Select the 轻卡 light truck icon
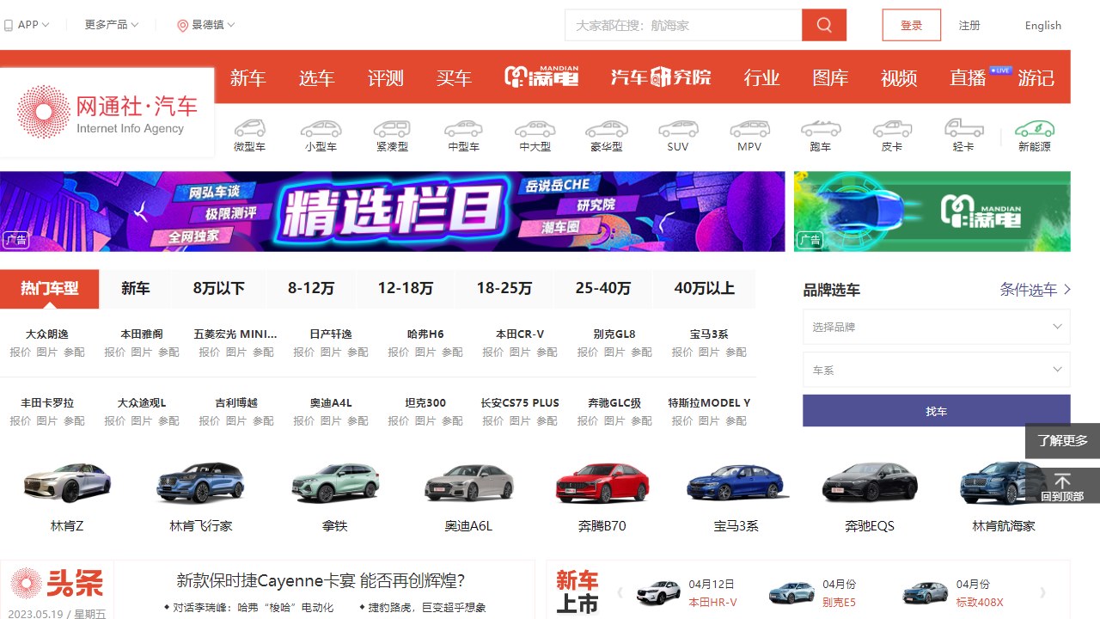1100x619 pixels. pyautogui.click(x=963, y=128)
